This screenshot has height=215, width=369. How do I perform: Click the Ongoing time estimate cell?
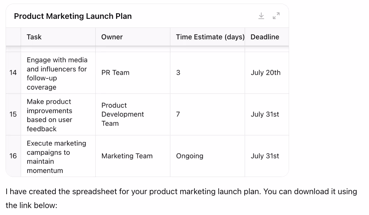click(x=207, y=156)
